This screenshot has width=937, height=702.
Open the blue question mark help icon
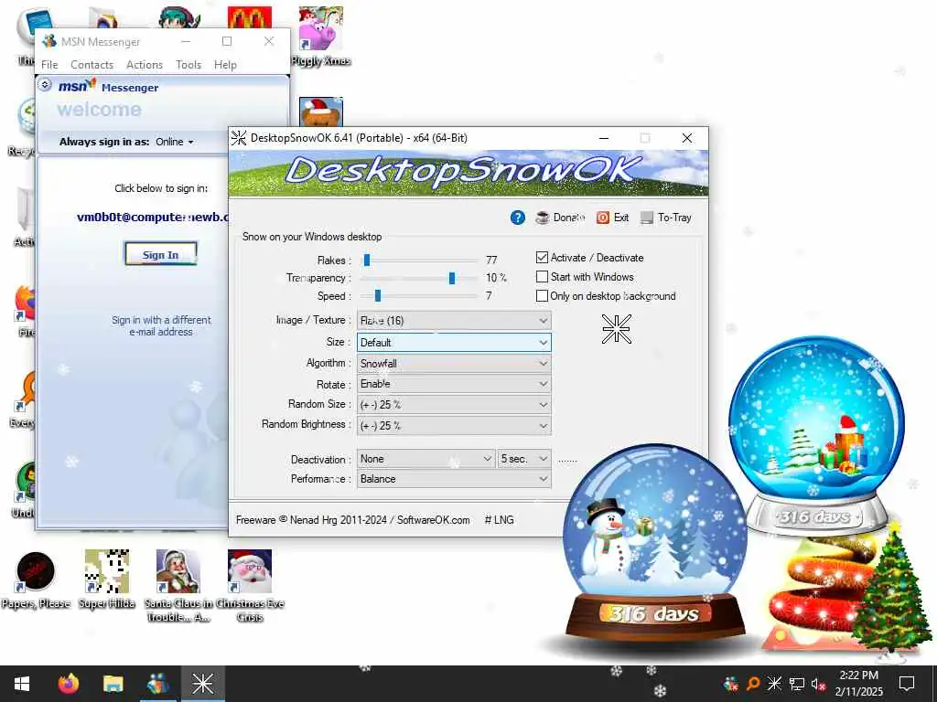click(x=518, y=218)
